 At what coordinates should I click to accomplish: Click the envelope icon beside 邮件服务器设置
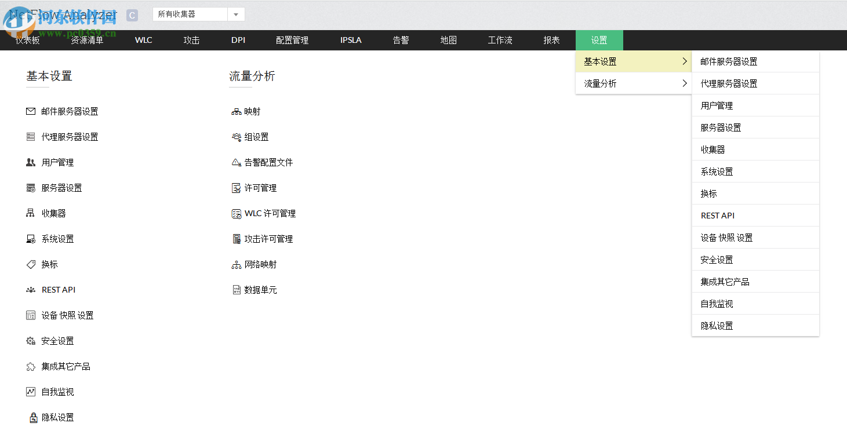[31, 111]
